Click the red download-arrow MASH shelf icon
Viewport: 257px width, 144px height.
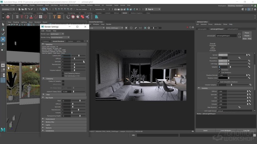[31, 17]
